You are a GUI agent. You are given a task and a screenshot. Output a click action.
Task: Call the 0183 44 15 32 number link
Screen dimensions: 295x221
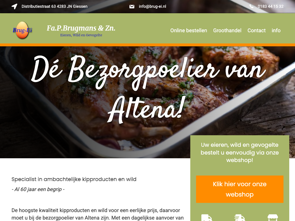coord(271,6)
